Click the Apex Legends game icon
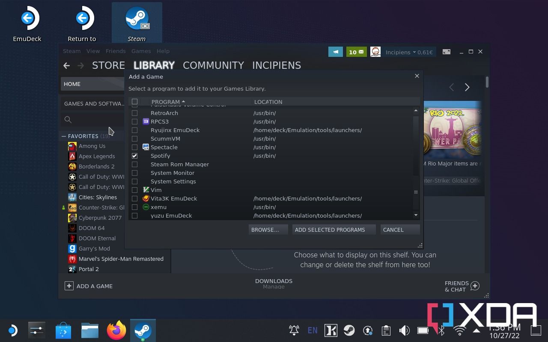This screenshot has width=548, height=342. point(72,156)
